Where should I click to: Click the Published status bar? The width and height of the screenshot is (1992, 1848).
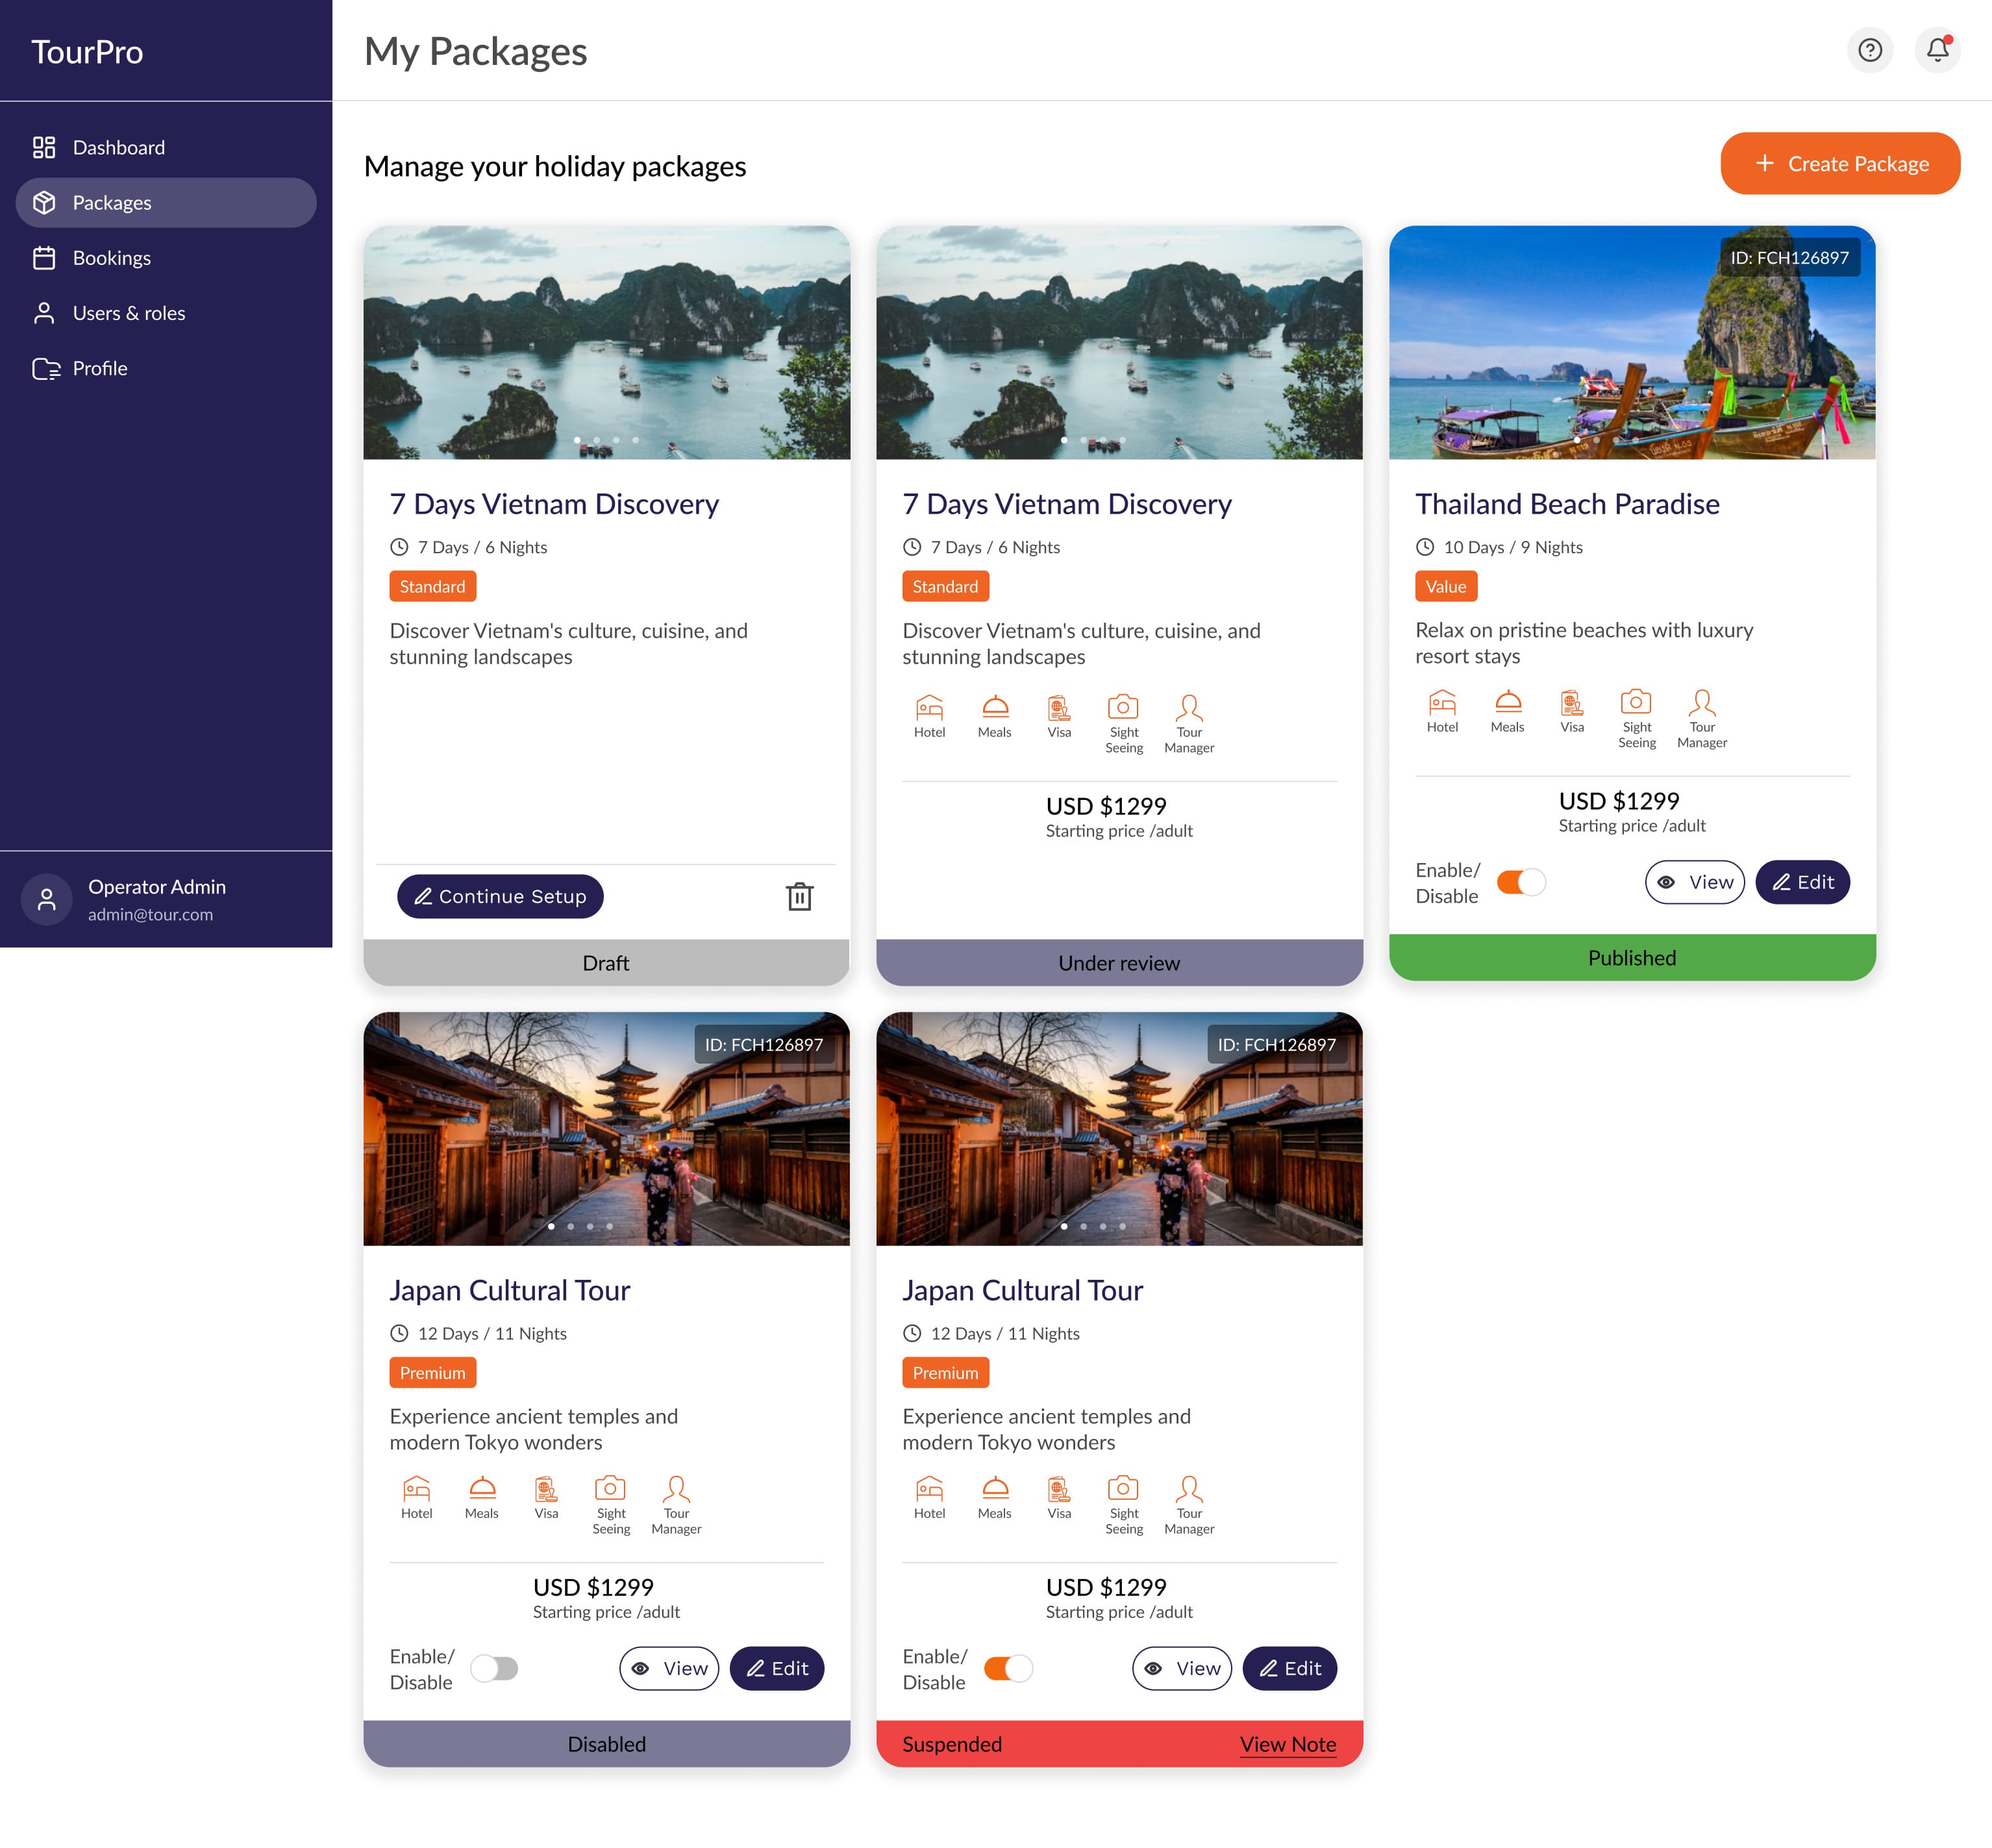[x=1632, y=958]
